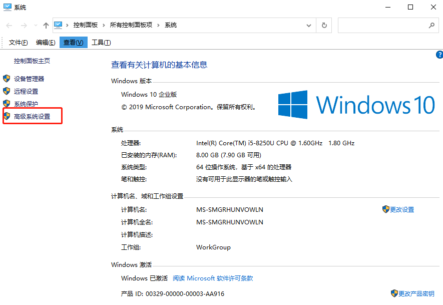Open the 编辑(E) menu
Image resolution: width=443 pixels, height=305 pixels.
[x=46, y=43]
